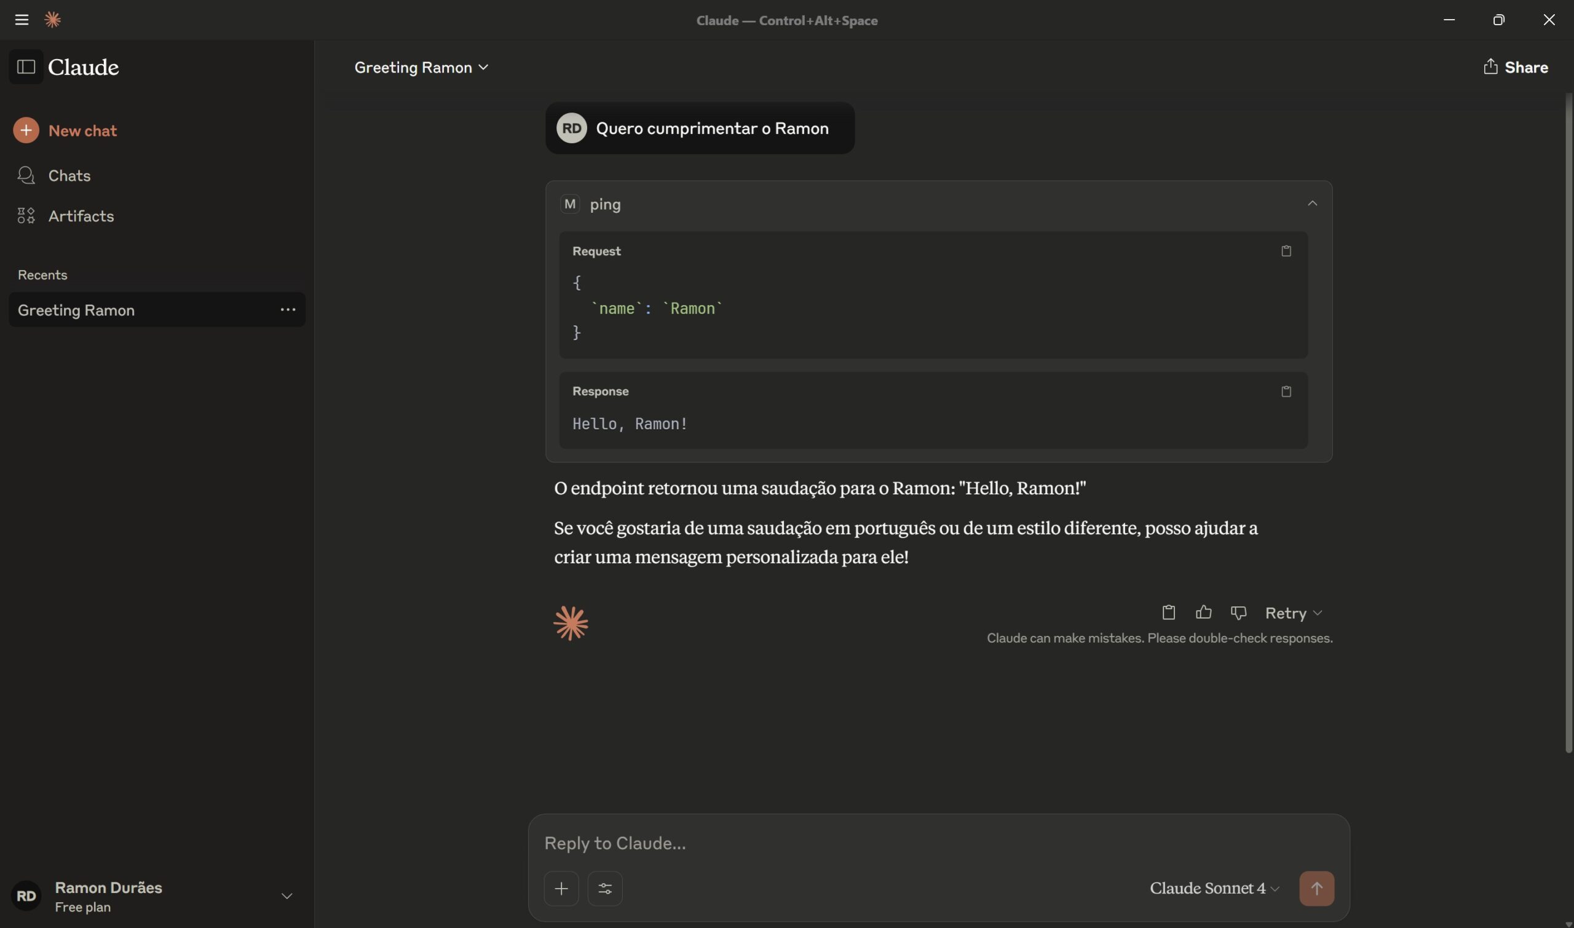Open the hamburger menu in title bar
The width and height of the screenshot is (1574, 928).
tap(22, 20)
